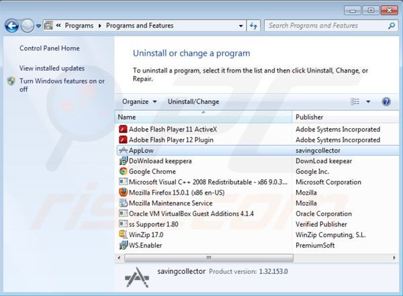Click the Mozilla Firefox icon
This screenshot has height=296, width=403.
click(123, 192)
